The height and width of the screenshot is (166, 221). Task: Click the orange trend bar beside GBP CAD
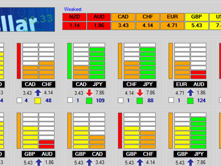[x=70, y=131]
